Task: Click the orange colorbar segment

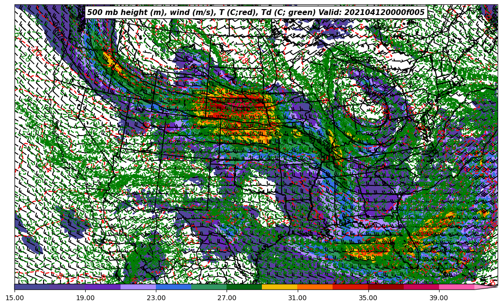Action: [x=315, y=287]
